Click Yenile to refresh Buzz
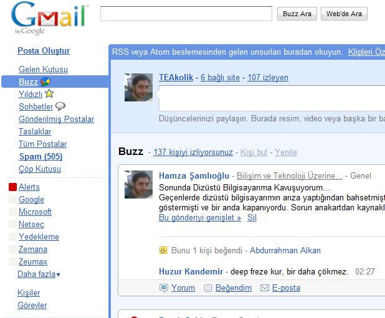 click(286, 152)
